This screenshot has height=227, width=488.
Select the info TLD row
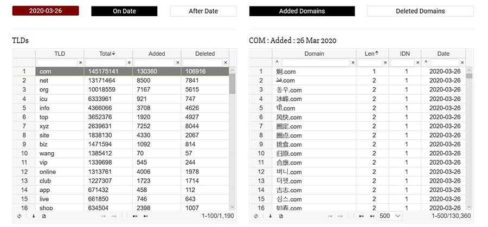[121, 108]
